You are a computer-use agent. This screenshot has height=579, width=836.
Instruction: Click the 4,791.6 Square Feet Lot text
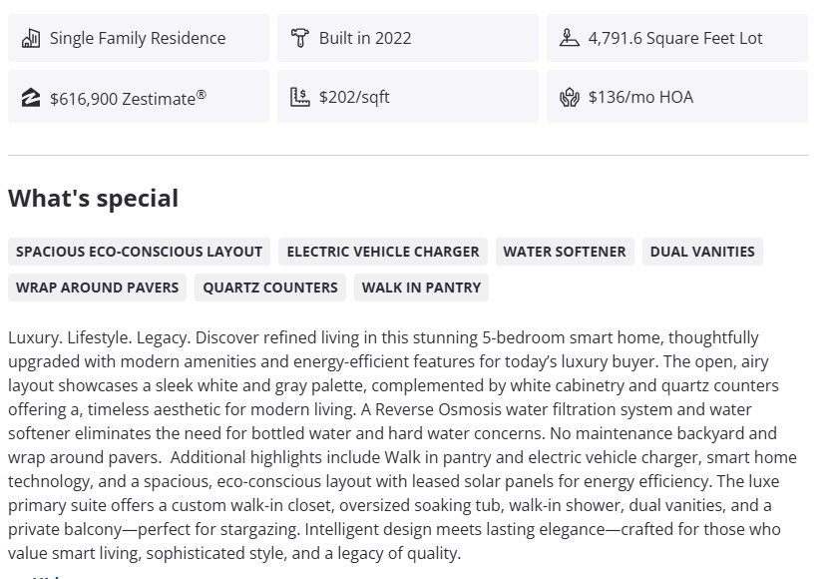point(675,38)
